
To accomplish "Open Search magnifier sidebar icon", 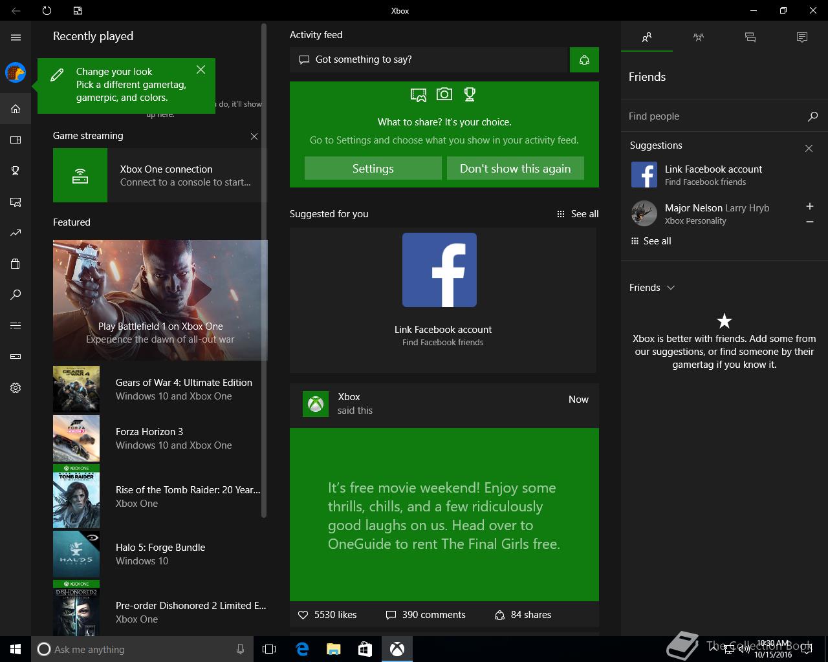I will click(16, 295).
